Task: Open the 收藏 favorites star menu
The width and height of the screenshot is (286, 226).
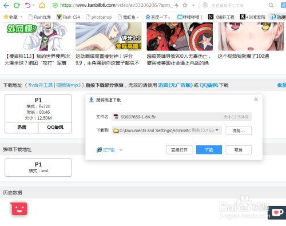Action: tap(13, 17)
